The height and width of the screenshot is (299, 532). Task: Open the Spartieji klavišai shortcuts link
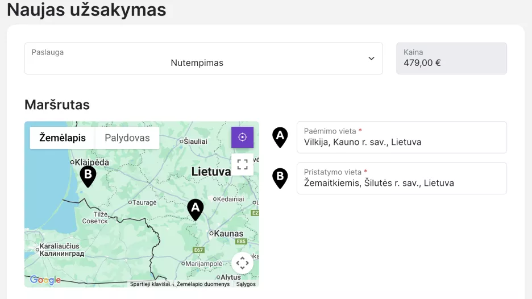[150, 284]
